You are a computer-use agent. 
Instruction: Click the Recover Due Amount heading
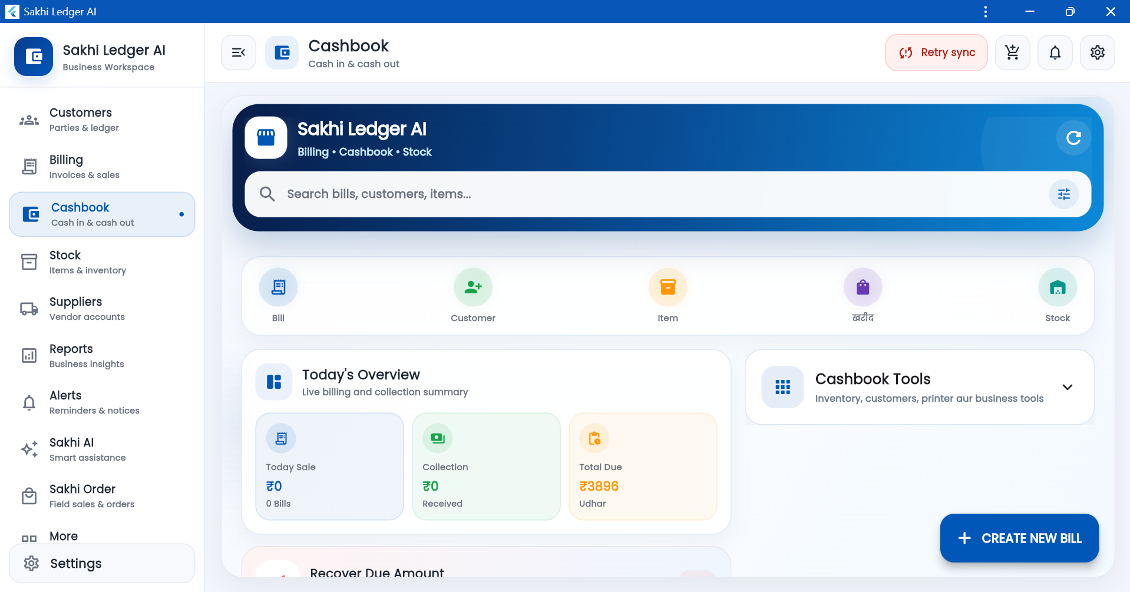tap(377, 573)
